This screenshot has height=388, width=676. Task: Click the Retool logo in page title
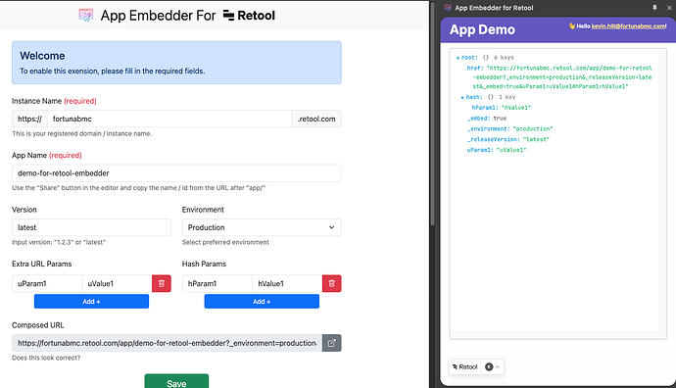pos(249,16)
